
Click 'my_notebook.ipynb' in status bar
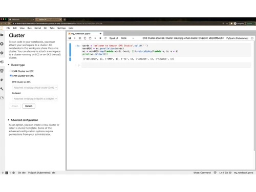click(x=244, y=173)
